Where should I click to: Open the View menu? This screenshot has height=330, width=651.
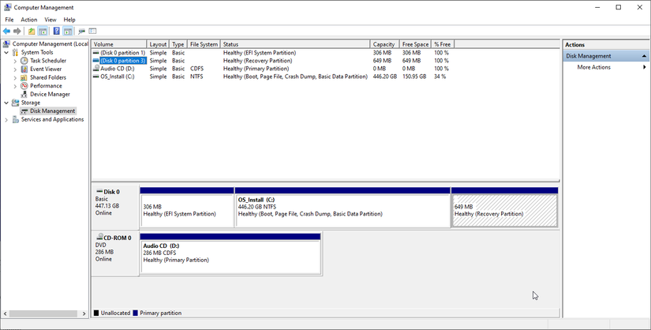tap(51, 19)
